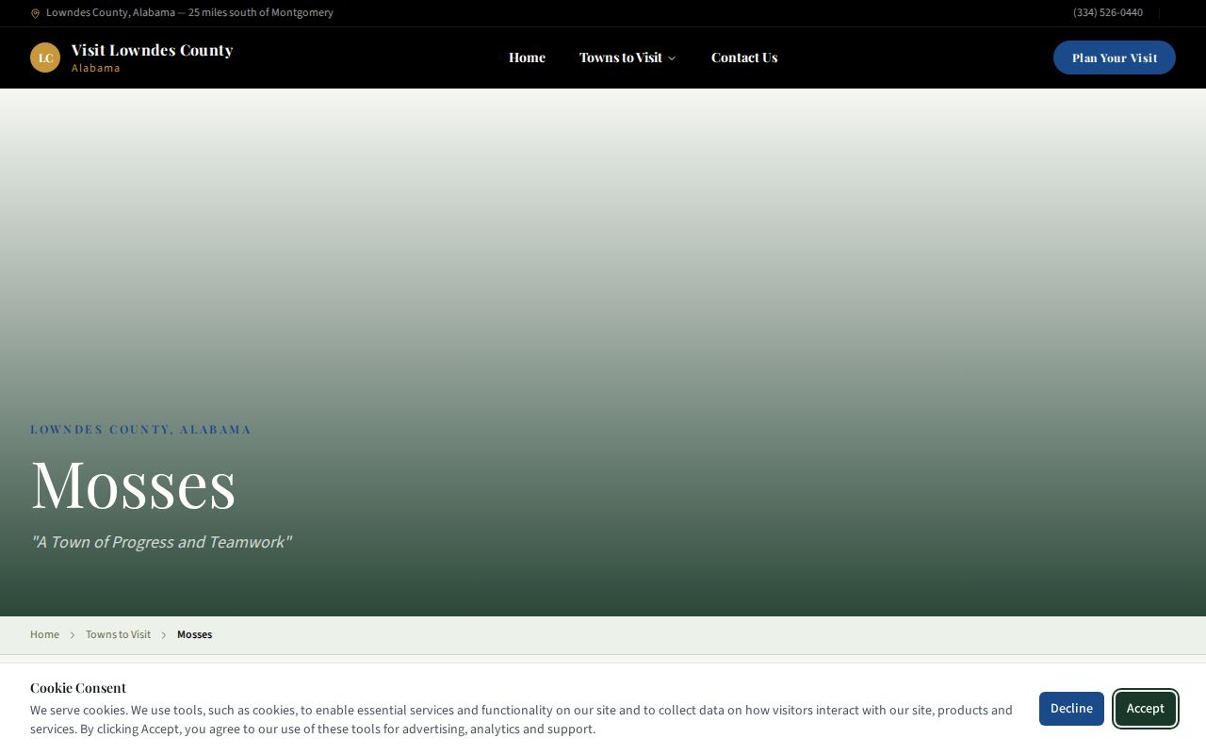
Task: Click the Plan Your Visit button
Action: point(1115,57)
